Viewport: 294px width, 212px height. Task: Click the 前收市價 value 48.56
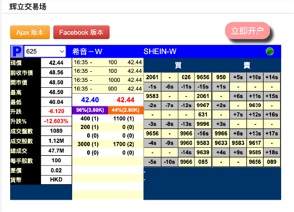point(56,72)
